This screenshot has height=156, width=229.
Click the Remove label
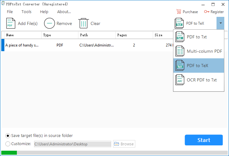pyautogui.click(x=64, y=23)
